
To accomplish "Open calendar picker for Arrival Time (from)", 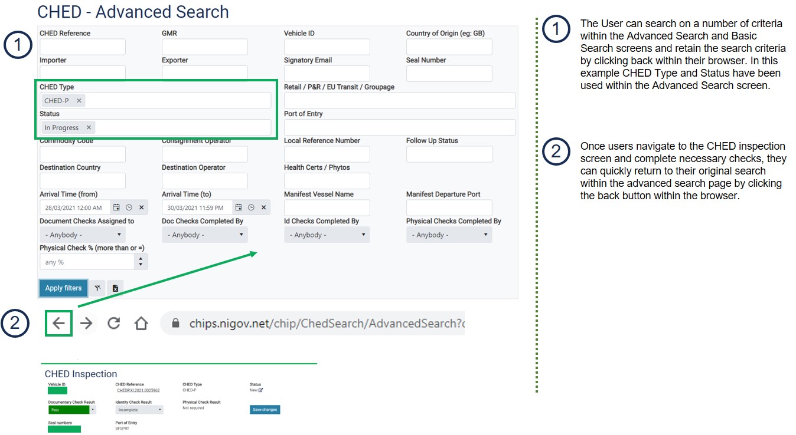I will coord(116,207).
